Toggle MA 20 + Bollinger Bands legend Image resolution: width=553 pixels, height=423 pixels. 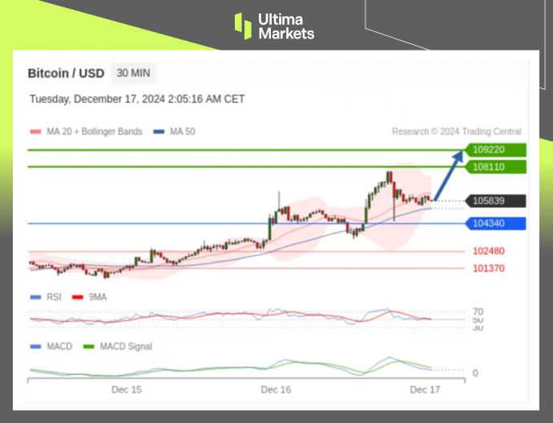pos(86,132)
